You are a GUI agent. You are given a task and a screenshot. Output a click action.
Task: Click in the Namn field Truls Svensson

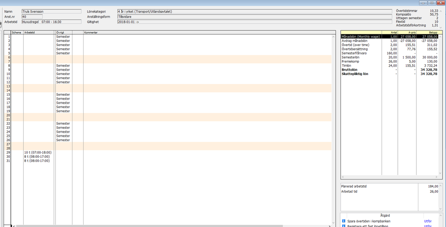(51, 11)
